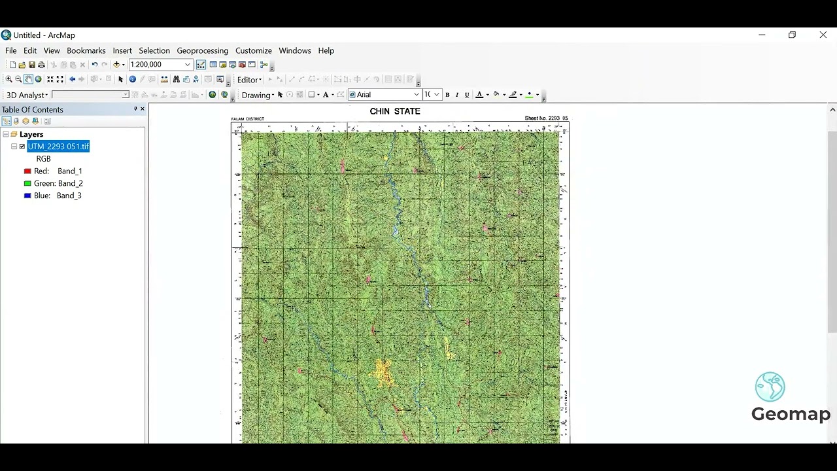Open the font size dropdown

437,95
